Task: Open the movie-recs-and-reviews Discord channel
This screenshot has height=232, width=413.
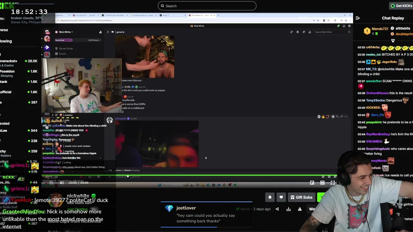Action: 77,146
